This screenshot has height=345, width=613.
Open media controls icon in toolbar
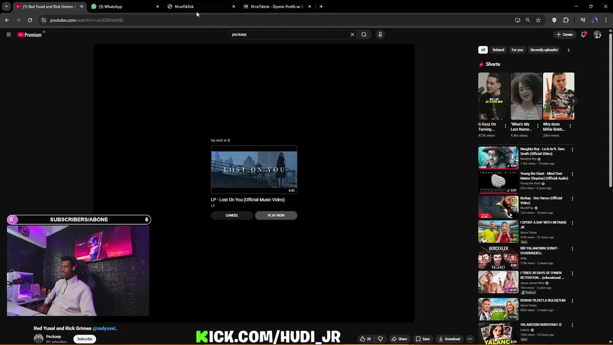[x=583, y=20]
